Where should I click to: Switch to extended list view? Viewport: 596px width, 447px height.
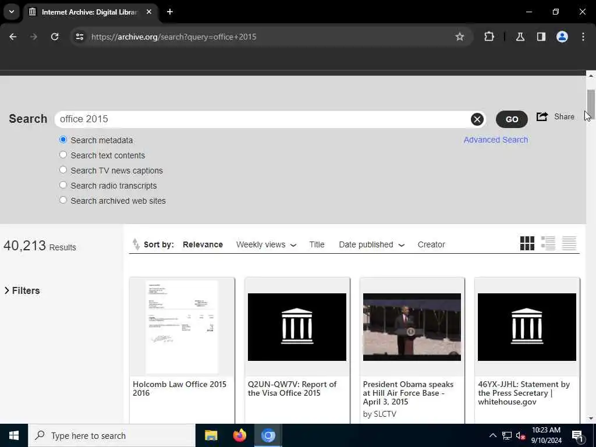tap(548, 243)
